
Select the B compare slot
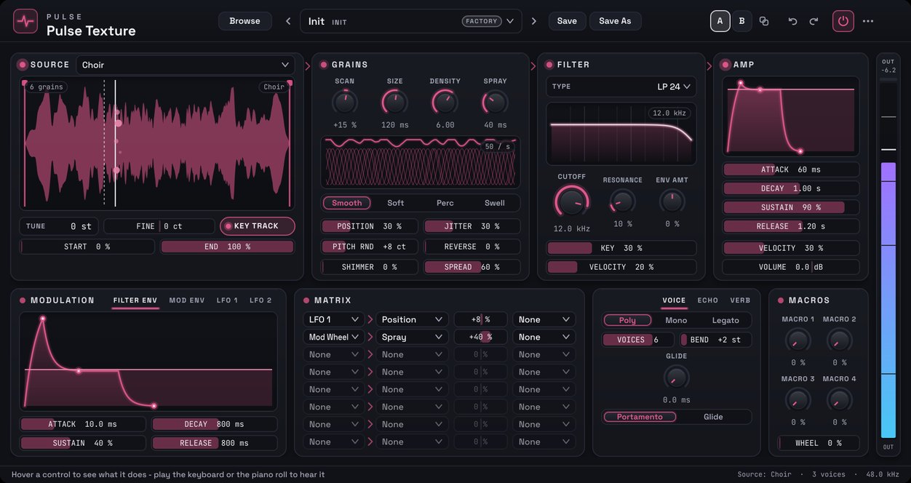[741, 21]
